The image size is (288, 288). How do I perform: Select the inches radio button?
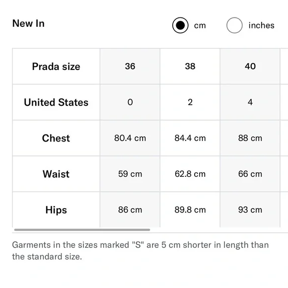(234, 25)
